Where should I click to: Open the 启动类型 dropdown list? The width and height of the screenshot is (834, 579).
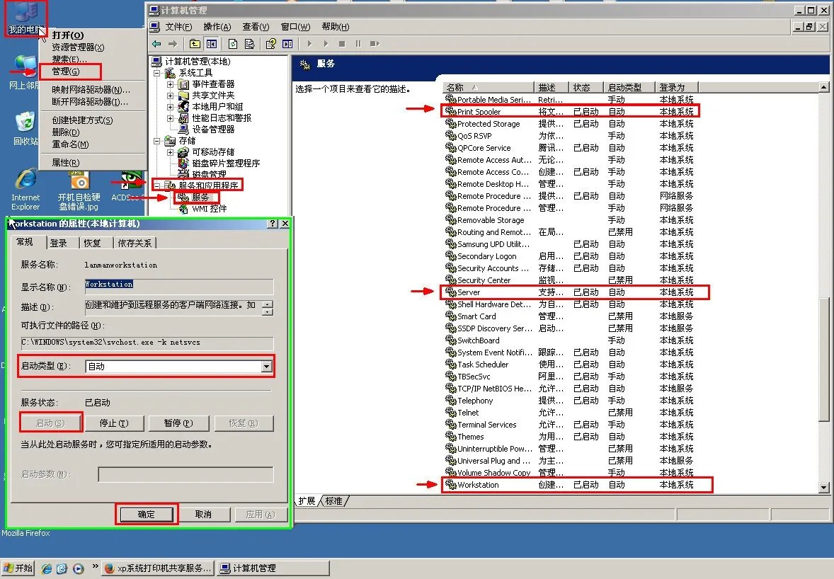(266, 367)
